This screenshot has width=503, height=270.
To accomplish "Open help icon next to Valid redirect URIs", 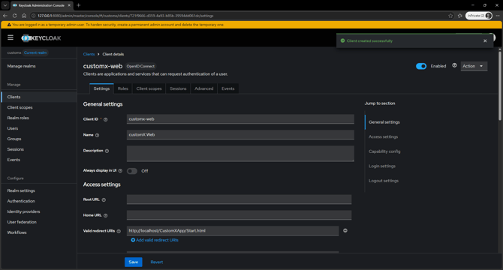I will (x=119, y=231).
